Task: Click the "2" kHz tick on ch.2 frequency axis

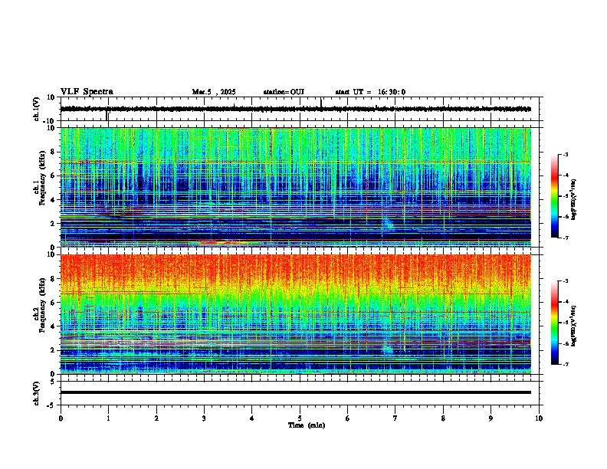Action: (53, 350)
